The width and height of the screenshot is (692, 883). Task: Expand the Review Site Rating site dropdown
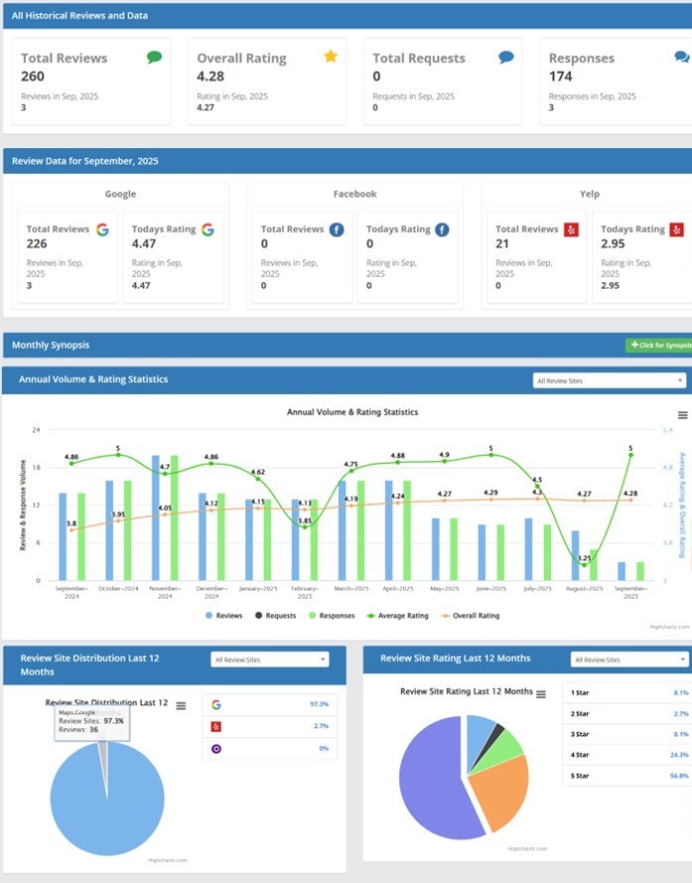click(630, 660)
